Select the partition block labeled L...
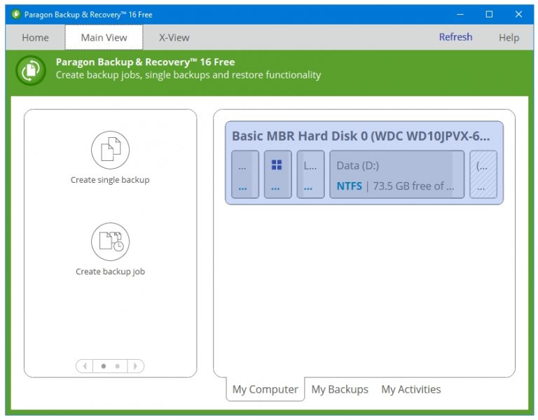The height and width of the screenshot is (420, 538). click(x=310, y=174)
